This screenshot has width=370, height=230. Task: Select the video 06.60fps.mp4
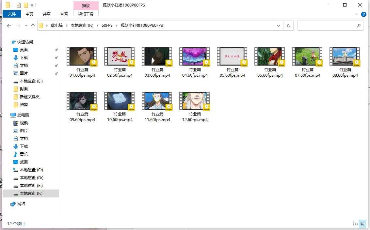coord(270,62)
